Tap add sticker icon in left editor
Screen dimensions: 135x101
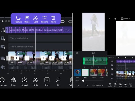point(3,47)
